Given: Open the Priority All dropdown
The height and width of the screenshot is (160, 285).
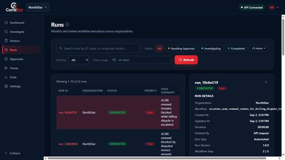Looking at the screenshot, I should click(79, 60).
